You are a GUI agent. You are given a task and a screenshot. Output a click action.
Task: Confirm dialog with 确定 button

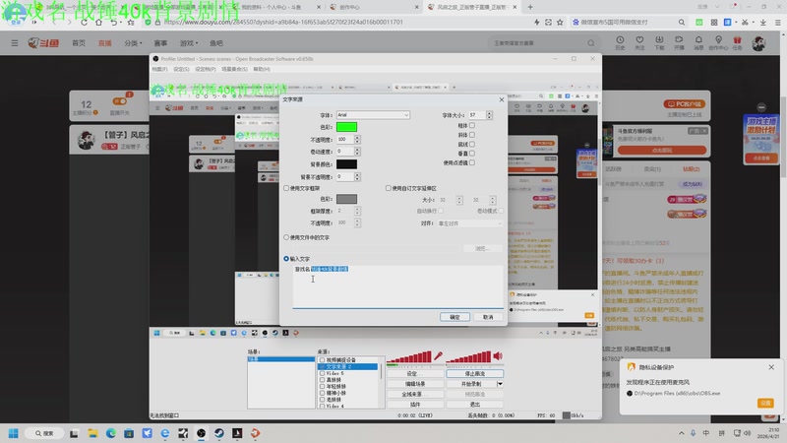pyautogui.click(x=454, y=317)
